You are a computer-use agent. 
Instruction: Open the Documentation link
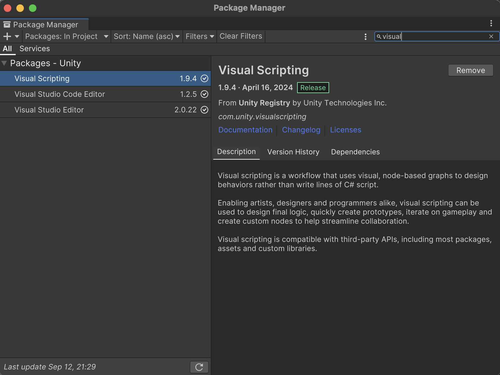click(x=245, y=130)
